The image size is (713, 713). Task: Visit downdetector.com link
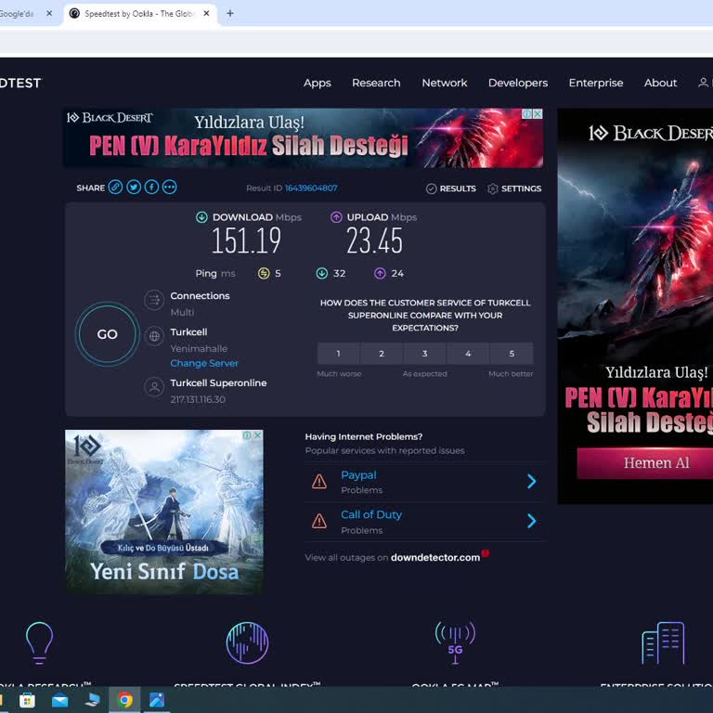coord(435,557)
